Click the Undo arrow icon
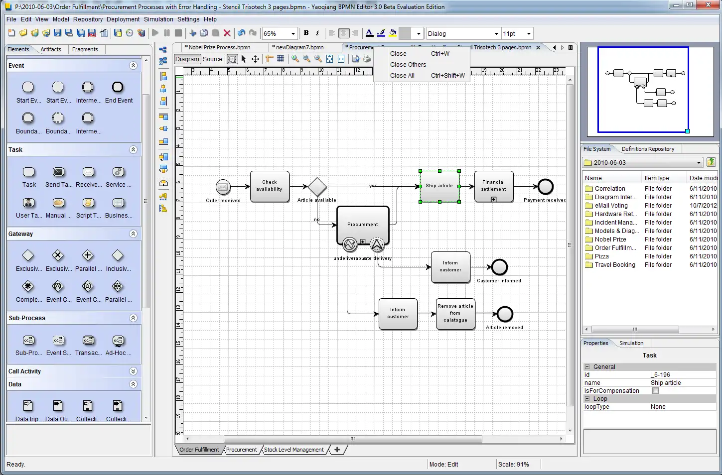The height and width of the screenshot is (475, 722). coord(241,33)
